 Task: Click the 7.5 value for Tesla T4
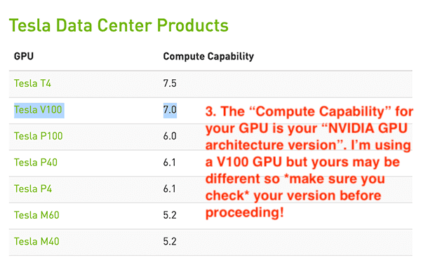pyautogui.click(x=170, y=83)
